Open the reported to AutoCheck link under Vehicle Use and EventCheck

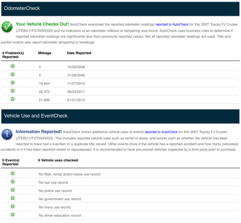pos(161,132)
